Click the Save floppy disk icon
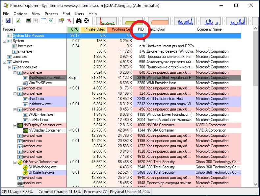260x196 pixels. pyautogui.click(x=8, y=20)
